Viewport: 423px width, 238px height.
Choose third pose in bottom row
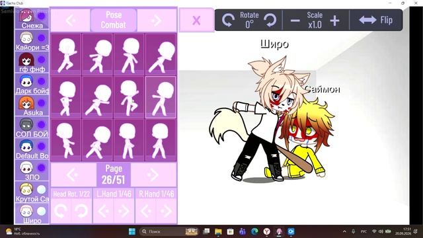pyautogui.click(x=129, y=140)
